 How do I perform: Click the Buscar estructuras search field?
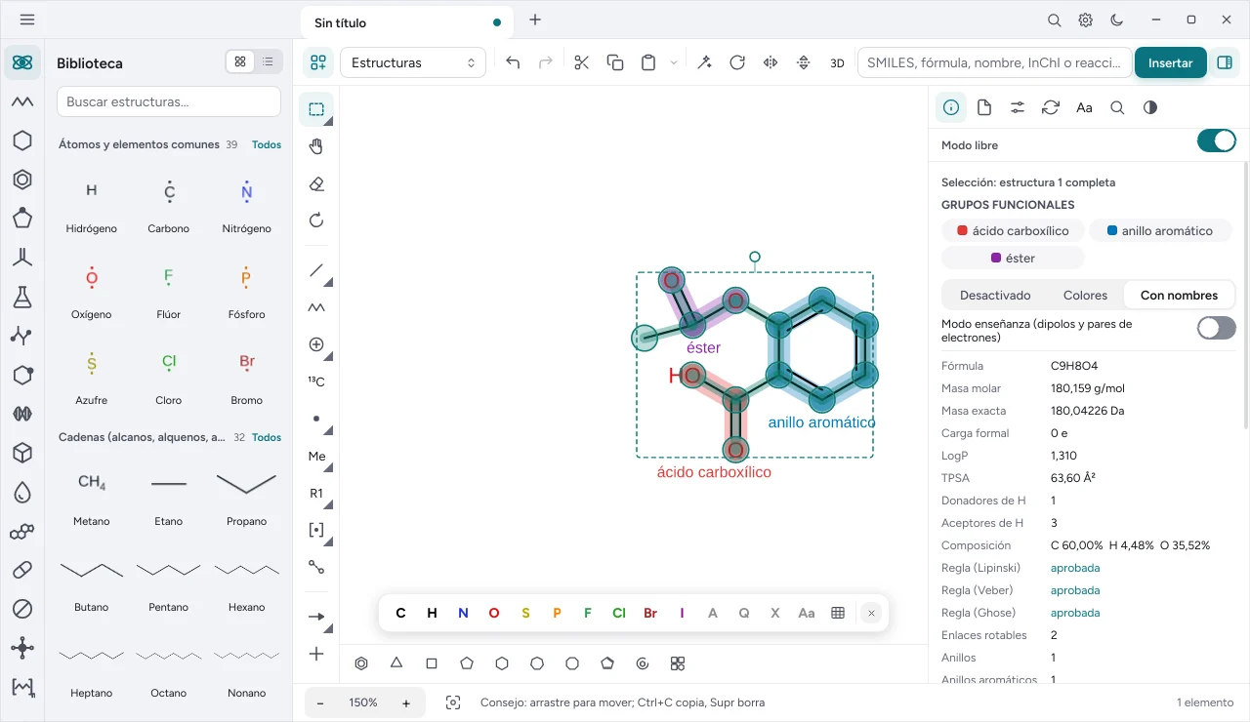(x=169, y=101)
